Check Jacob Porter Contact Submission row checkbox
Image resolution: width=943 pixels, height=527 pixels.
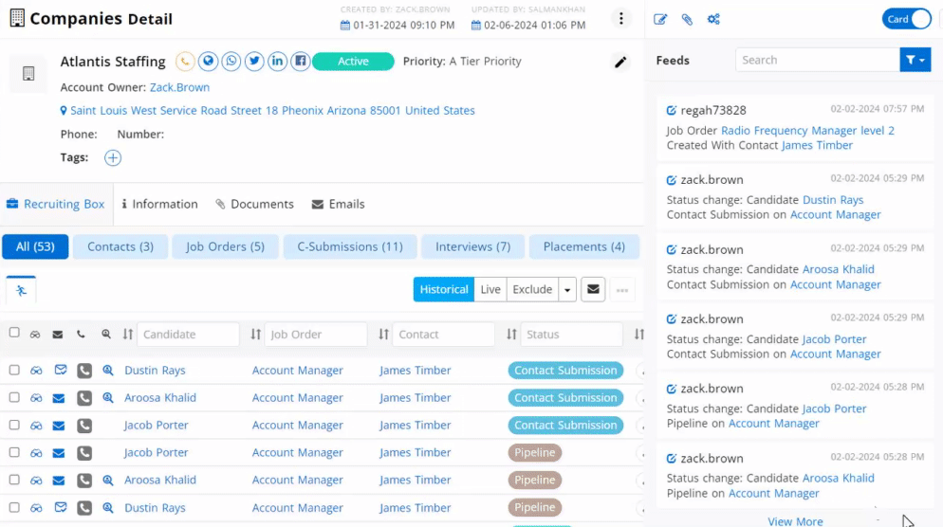[14, 425]
